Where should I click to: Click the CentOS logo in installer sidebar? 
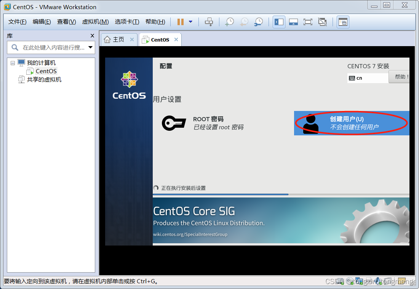coord(130,86)
